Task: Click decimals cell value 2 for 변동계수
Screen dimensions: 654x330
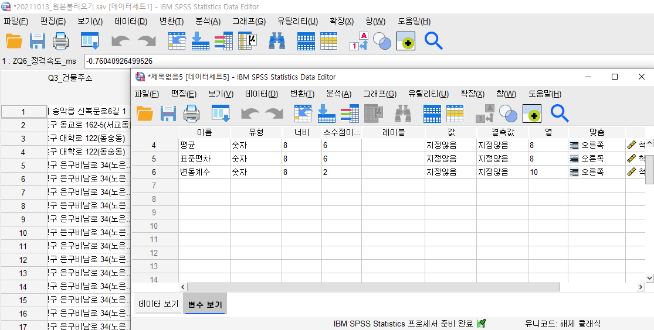Action: coord(341,172)
